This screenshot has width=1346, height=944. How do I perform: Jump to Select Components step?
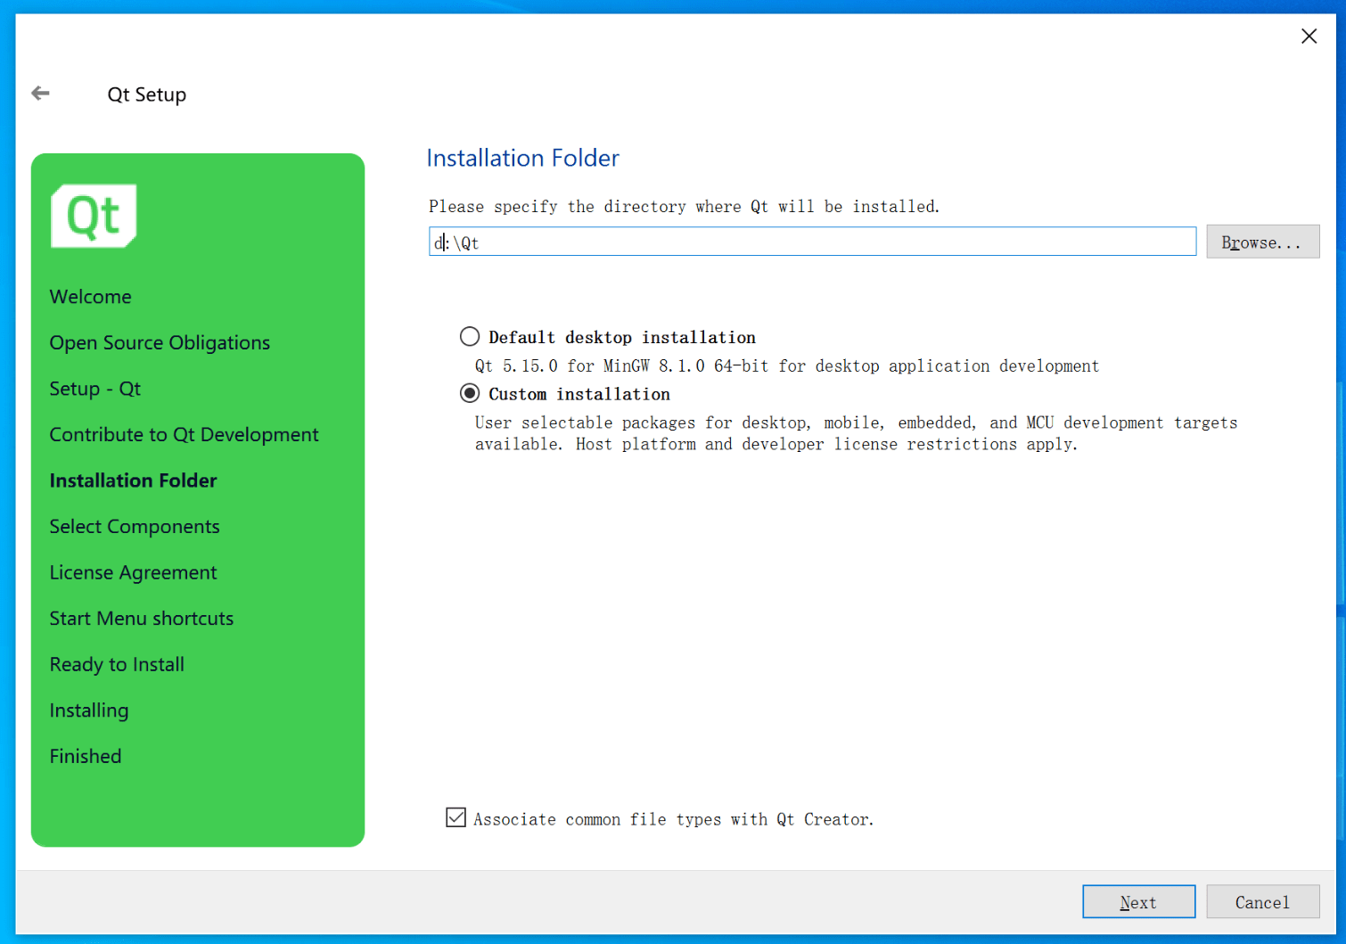pos(135,527)
